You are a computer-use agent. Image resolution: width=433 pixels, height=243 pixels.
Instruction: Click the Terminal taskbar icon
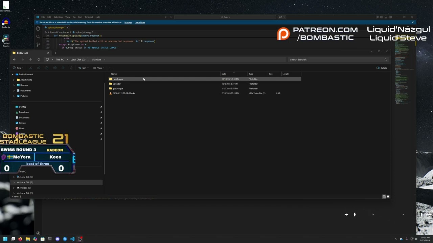[x=50, y=239]
